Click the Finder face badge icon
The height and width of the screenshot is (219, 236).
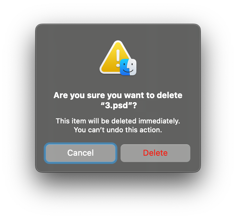pyautogui.click(x=128, y=67)
